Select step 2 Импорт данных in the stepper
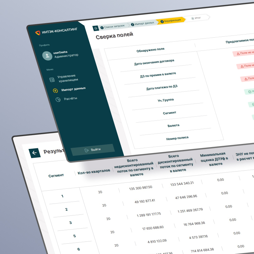The height and width of the screenshot is (254, 254). [143, 24]
